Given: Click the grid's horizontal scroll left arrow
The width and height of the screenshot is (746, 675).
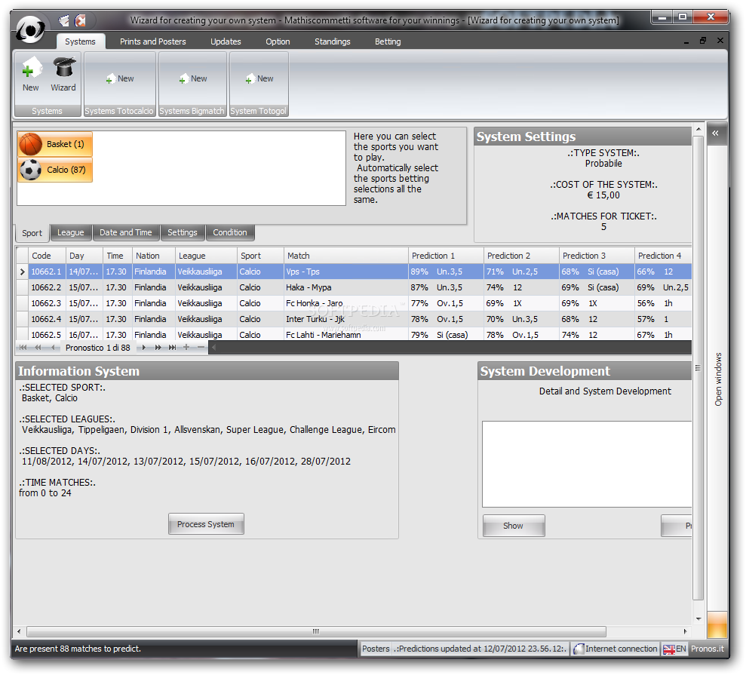Looking at the screenshot, I should tap(213, 348).
